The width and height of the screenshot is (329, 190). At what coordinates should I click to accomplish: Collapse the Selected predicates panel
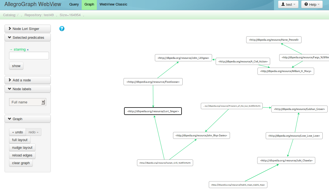tap(28, 37)
